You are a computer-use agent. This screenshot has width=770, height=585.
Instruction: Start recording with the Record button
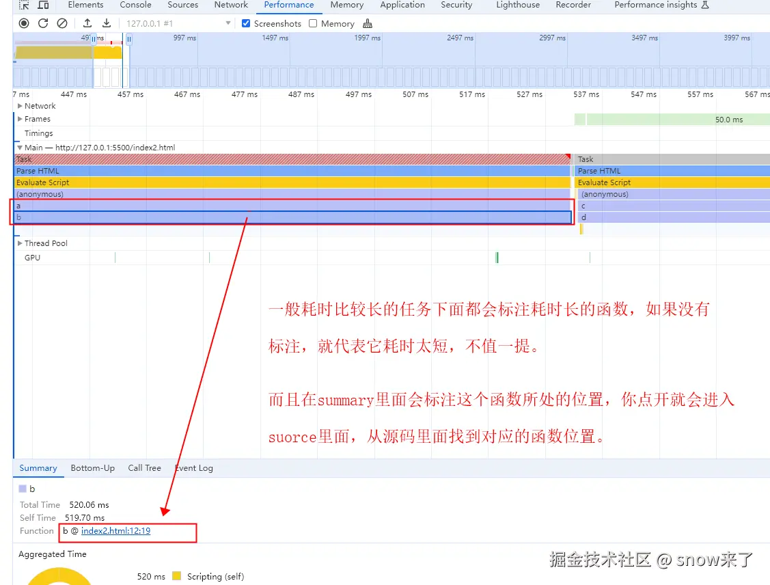[x=23, y=23]
